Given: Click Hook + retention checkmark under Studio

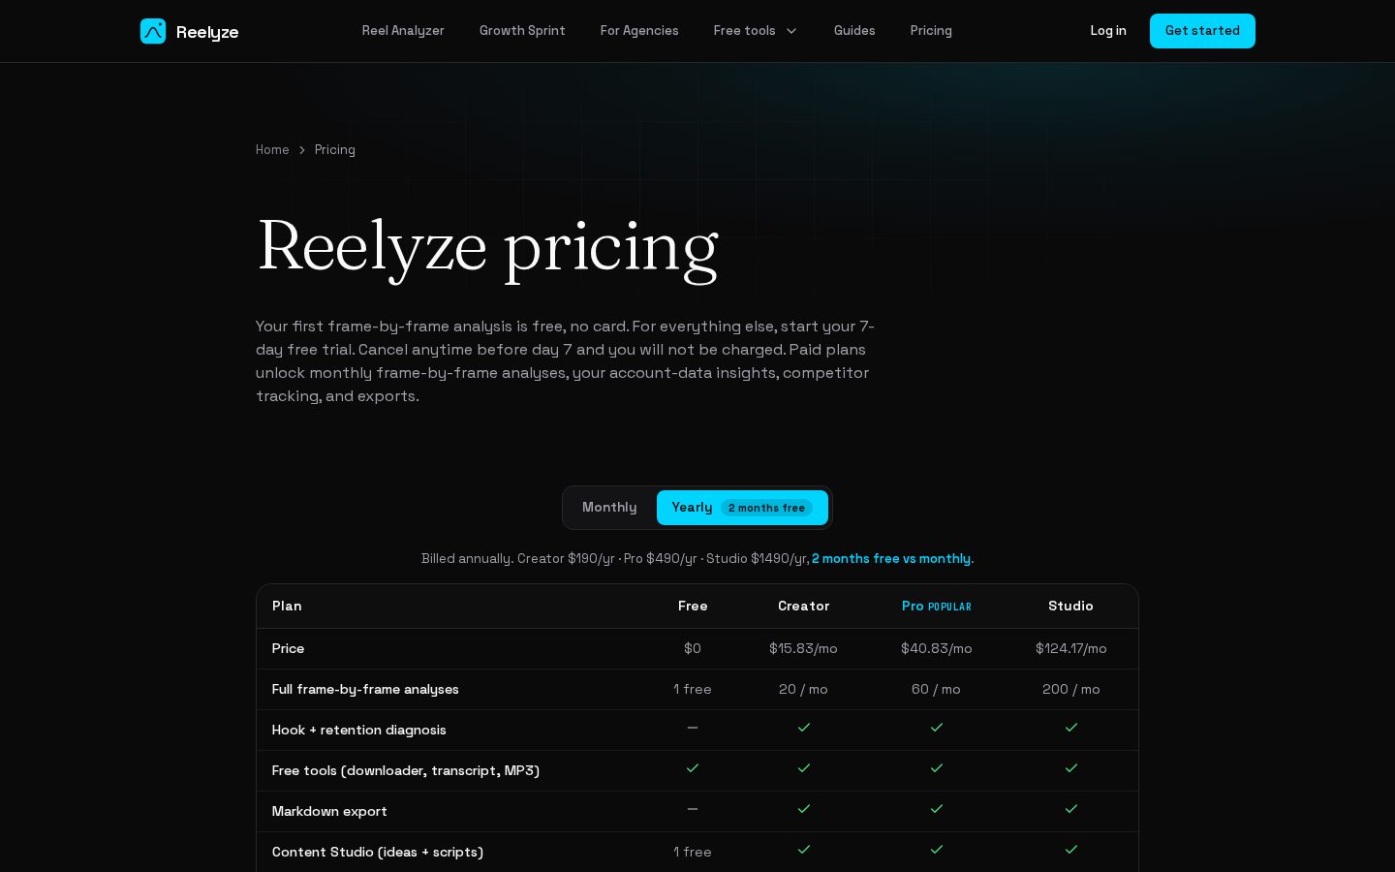Looking at the screenshot, I should [x=1071, y=728].
